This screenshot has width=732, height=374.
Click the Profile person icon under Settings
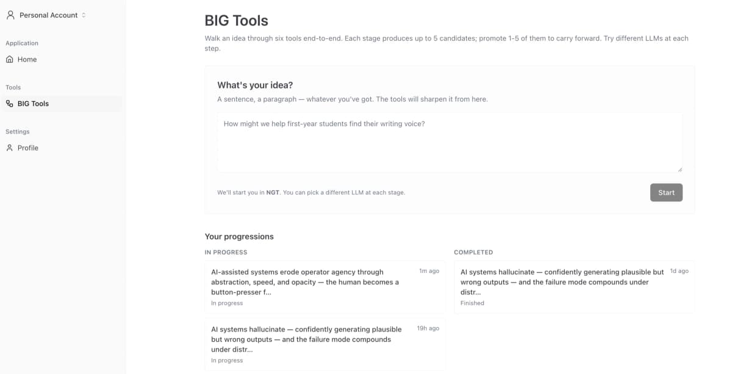[10, 147]
